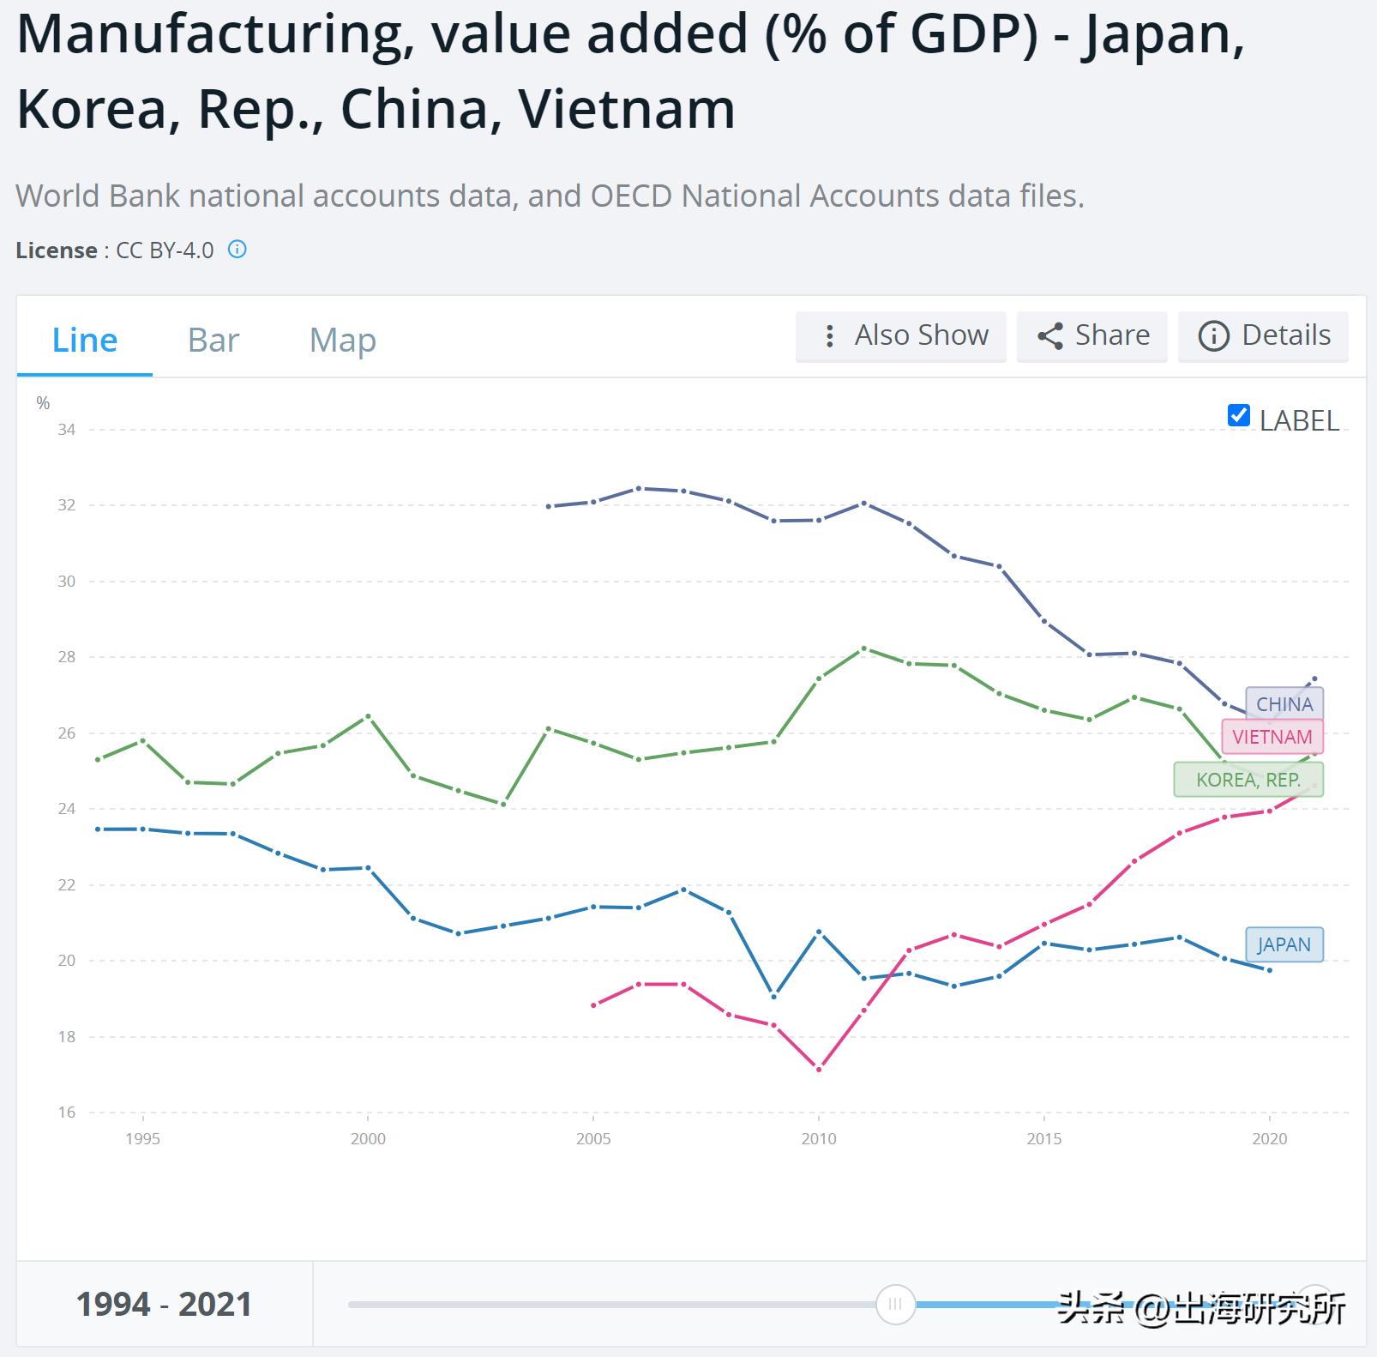Click the three-dot Also Show icon
The image size is (1377, 1357).
tap(829, 335)
